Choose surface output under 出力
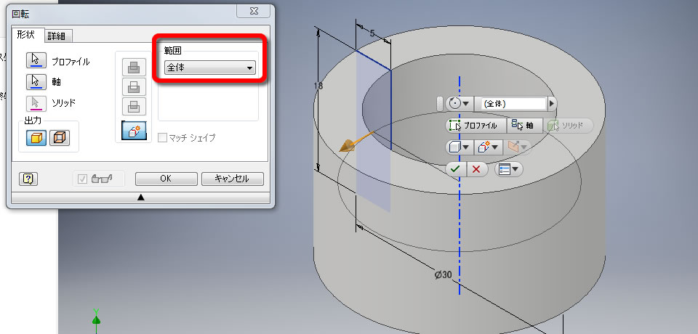The width and height of the screenshot is (698, 334). click(60, 138)
